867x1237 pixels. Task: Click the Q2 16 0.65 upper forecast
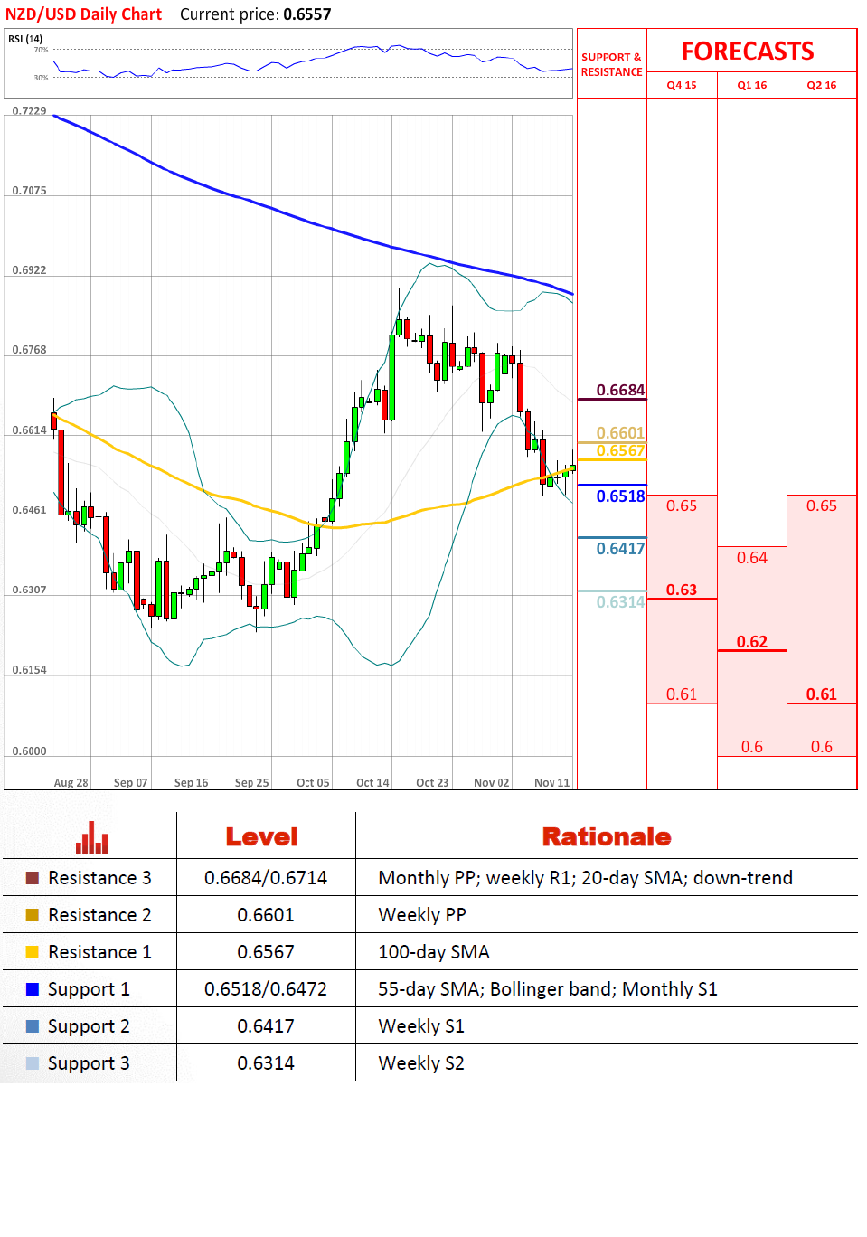822,505
